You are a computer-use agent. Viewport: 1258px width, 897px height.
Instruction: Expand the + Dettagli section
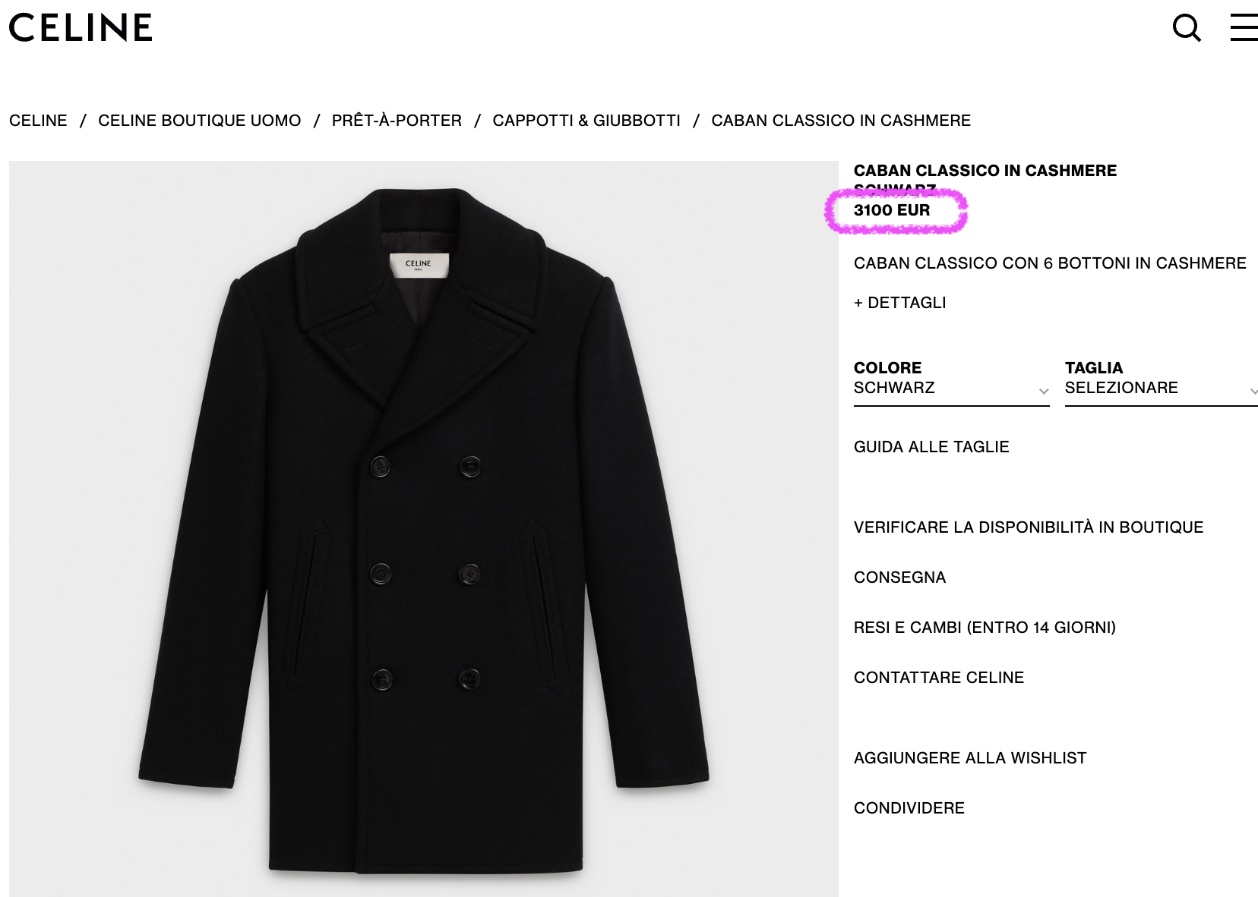[x=899, y=303]
